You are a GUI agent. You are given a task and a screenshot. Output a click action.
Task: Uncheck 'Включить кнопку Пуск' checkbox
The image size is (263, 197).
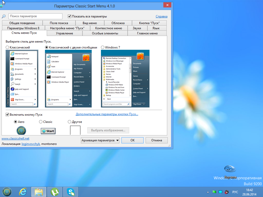[7, 115]
